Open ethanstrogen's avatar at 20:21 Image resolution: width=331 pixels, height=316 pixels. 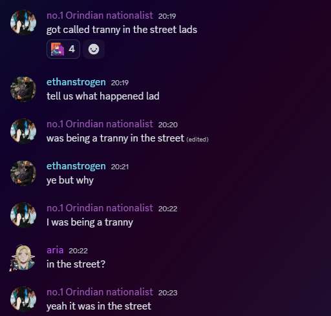[23, 173]
